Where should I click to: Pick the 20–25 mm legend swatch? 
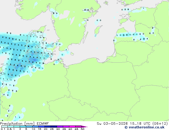pyautogui.click(x=47, y=127)
